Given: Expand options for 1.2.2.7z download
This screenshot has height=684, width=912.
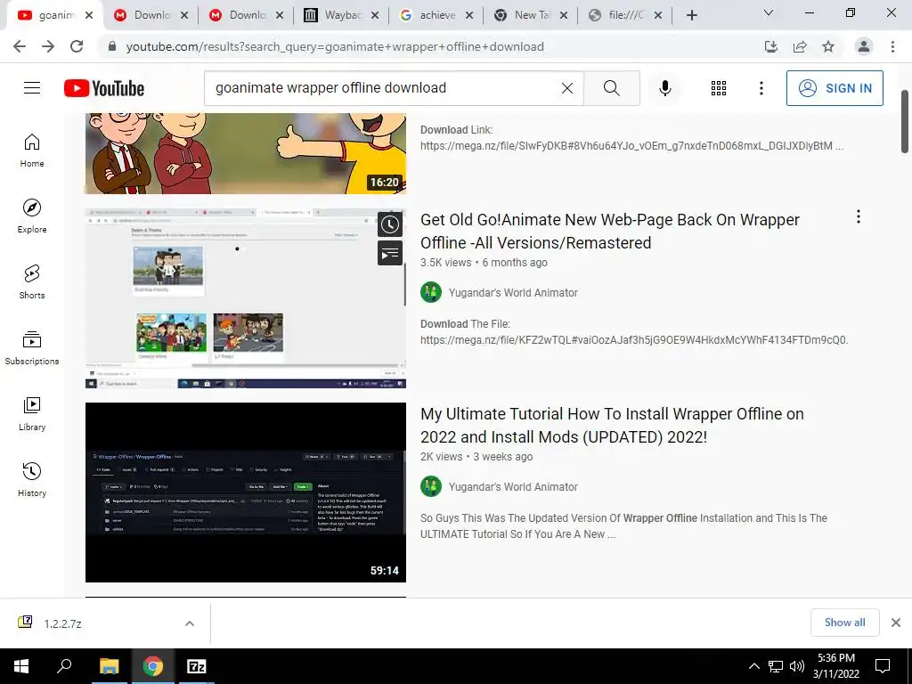Looking at the screenshot, I should (x=190, y=623).
